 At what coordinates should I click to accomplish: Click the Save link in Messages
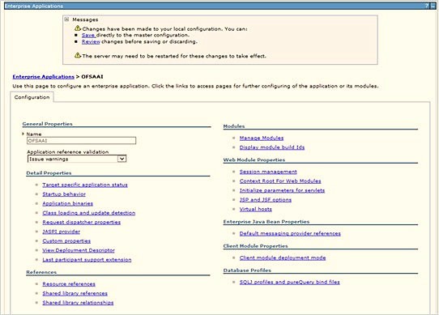click(88, 36)
